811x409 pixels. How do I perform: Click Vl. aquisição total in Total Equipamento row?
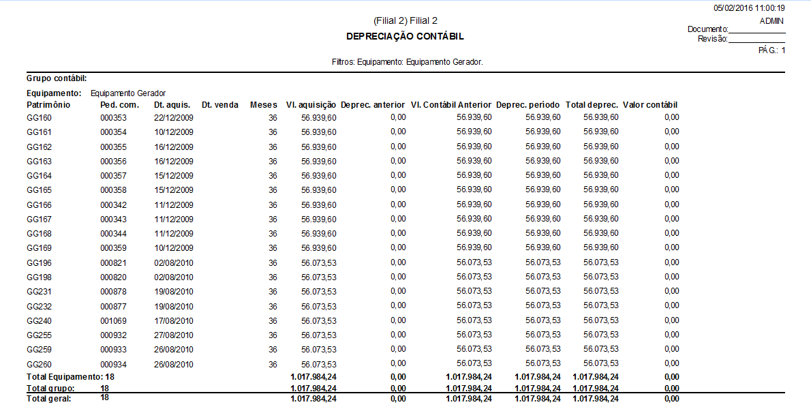click(313, 377)
